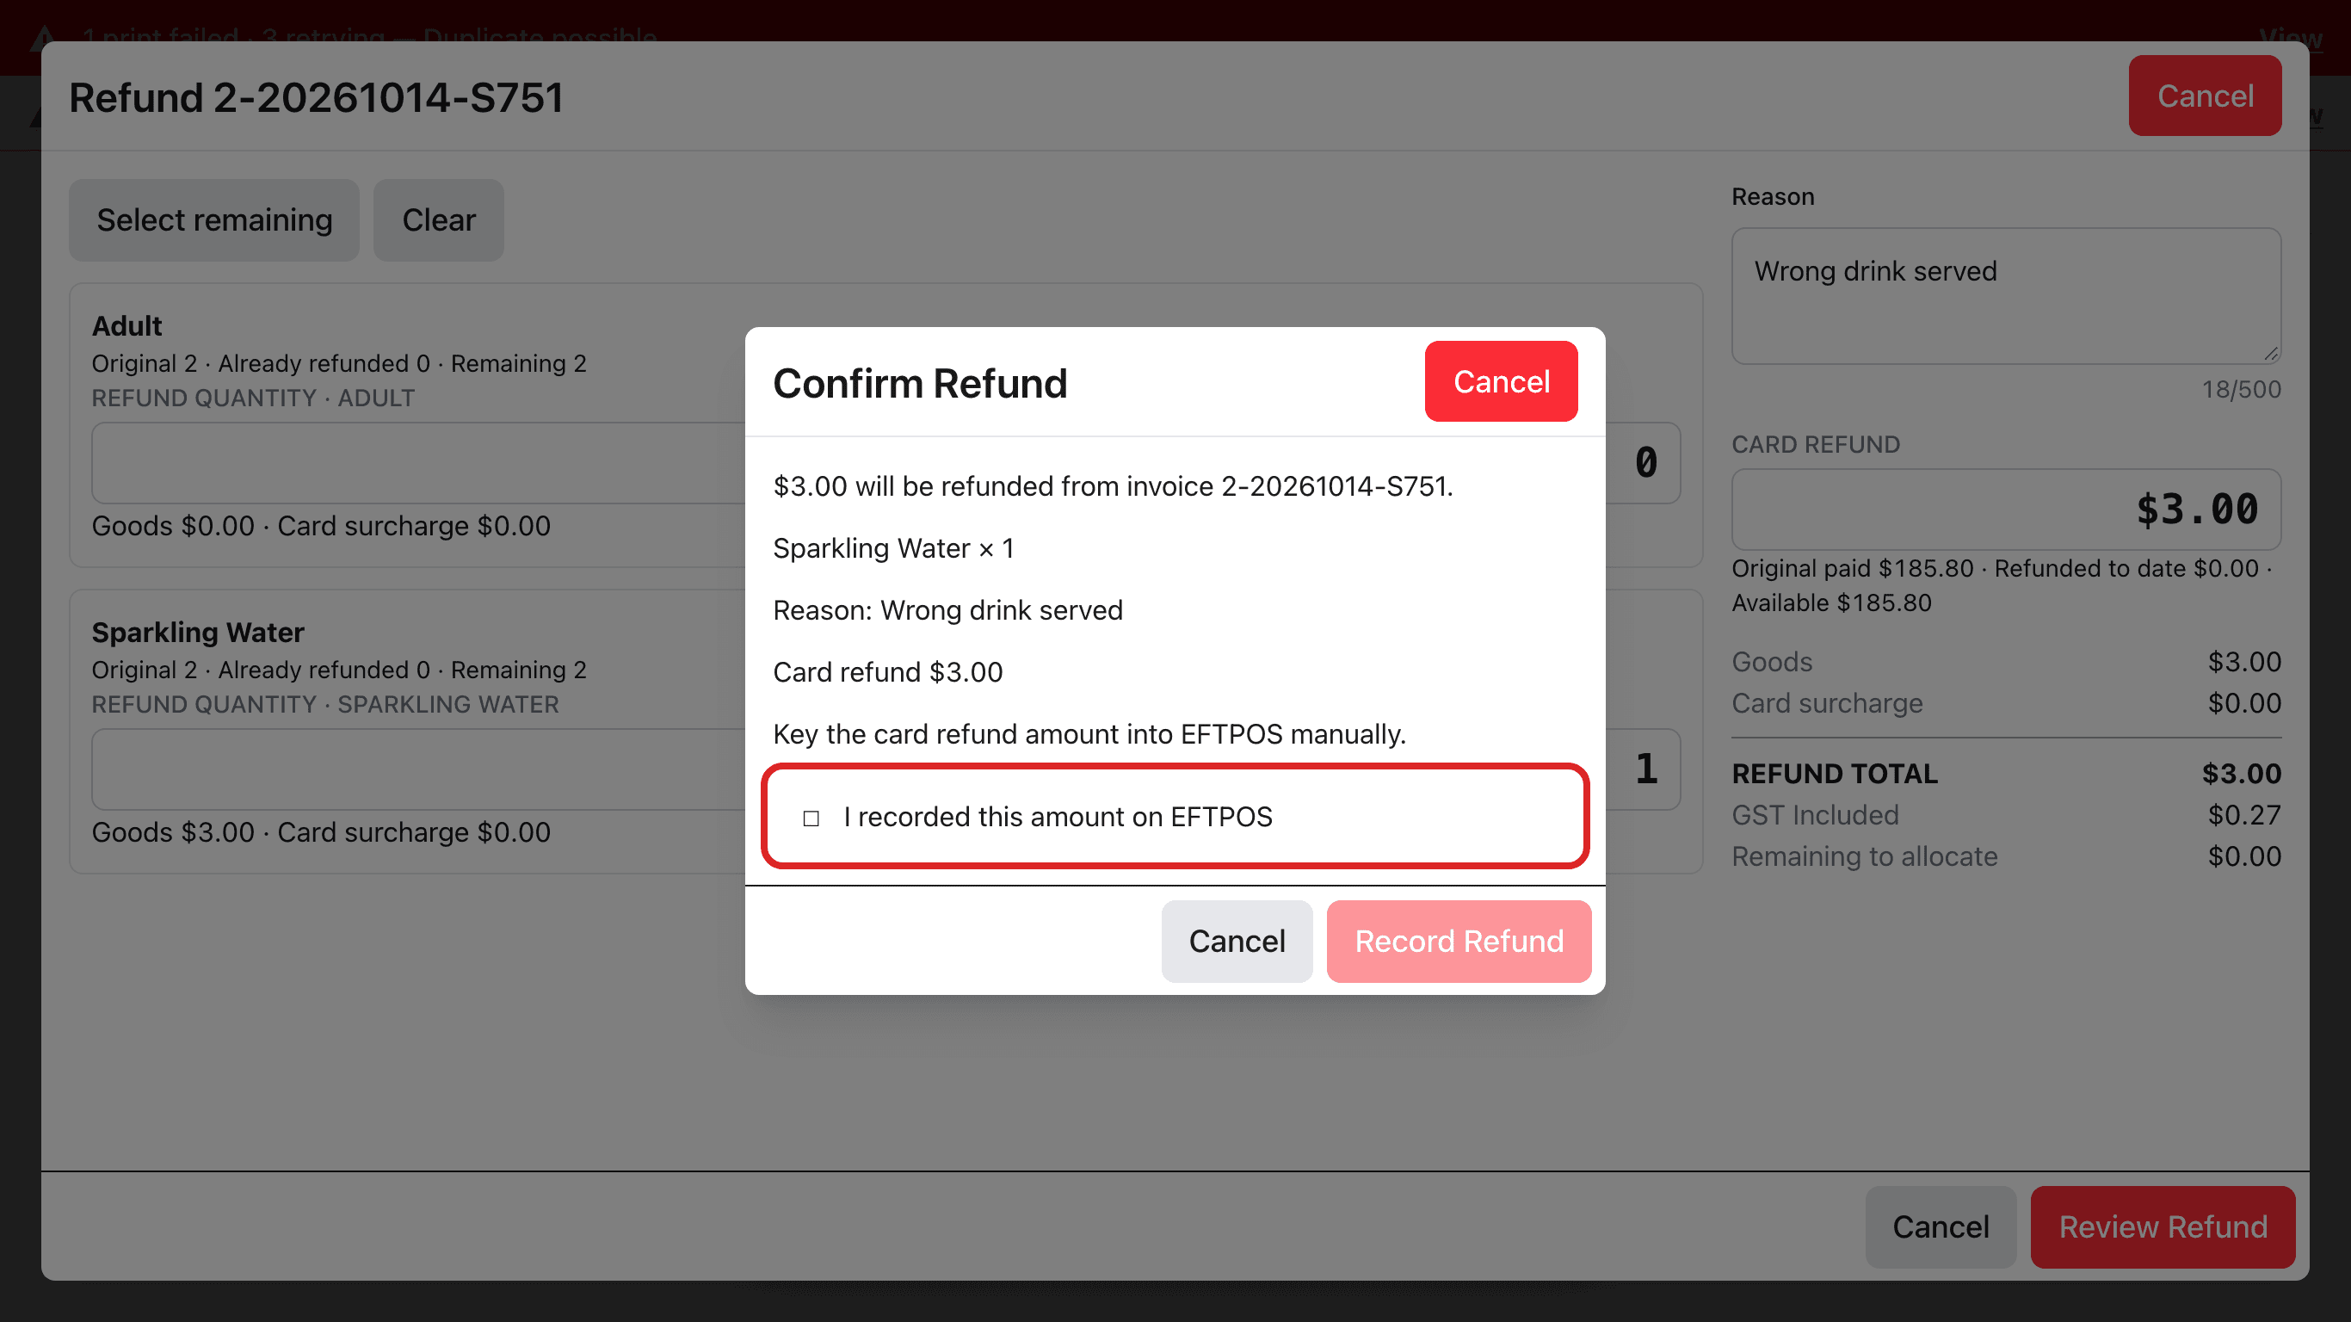Click the Card surcharge $0.00 row in summary

point(2006,703)
